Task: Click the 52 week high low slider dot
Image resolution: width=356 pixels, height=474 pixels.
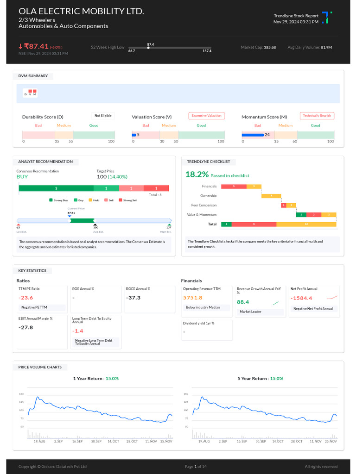Action: 148,48
